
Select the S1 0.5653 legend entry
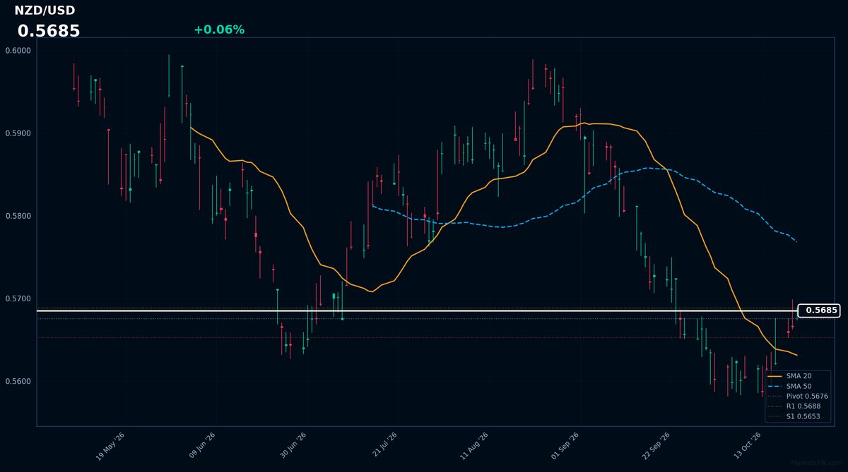pyautogui.click(x=794, y=416)
